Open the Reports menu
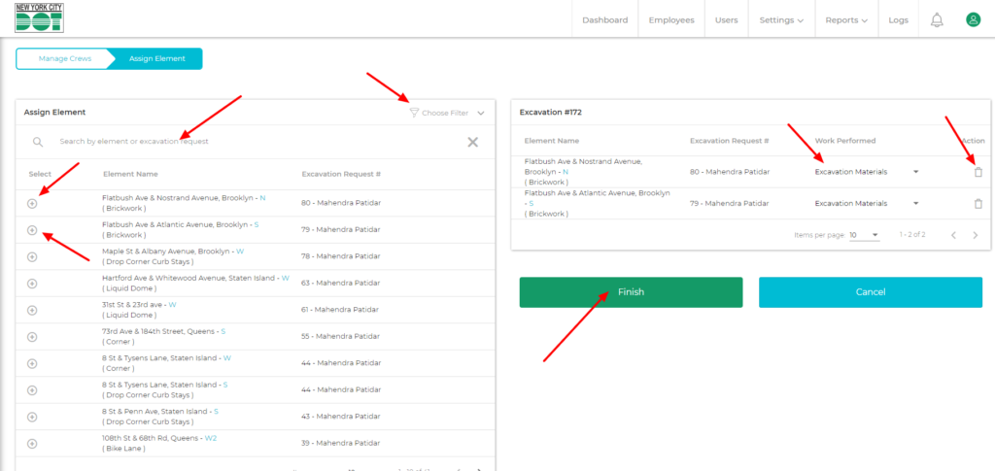 pyautogui.click(x=846, y=19)
